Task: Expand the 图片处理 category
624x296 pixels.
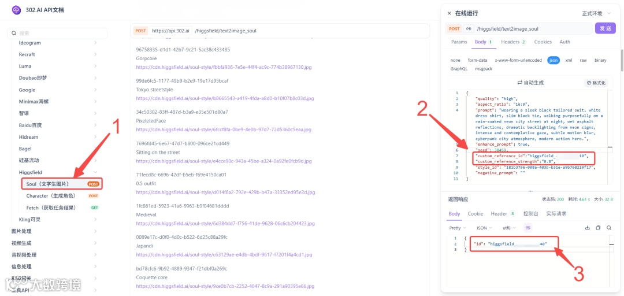Action: (54, 231)
